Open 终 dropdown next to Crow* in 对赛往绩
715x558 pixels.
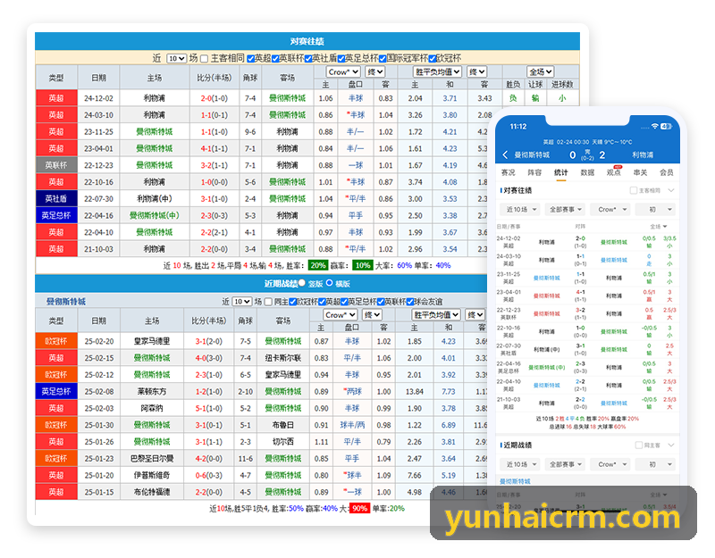click(374, 71)
